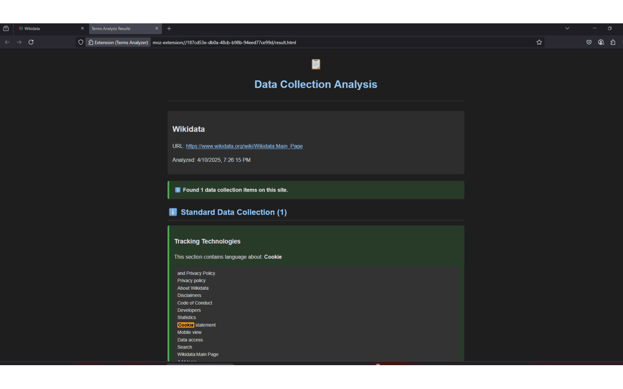The height and width of the screenshot is (389, 623).
Task: Click the clipboard emoji icon above title
Action: 316,64
